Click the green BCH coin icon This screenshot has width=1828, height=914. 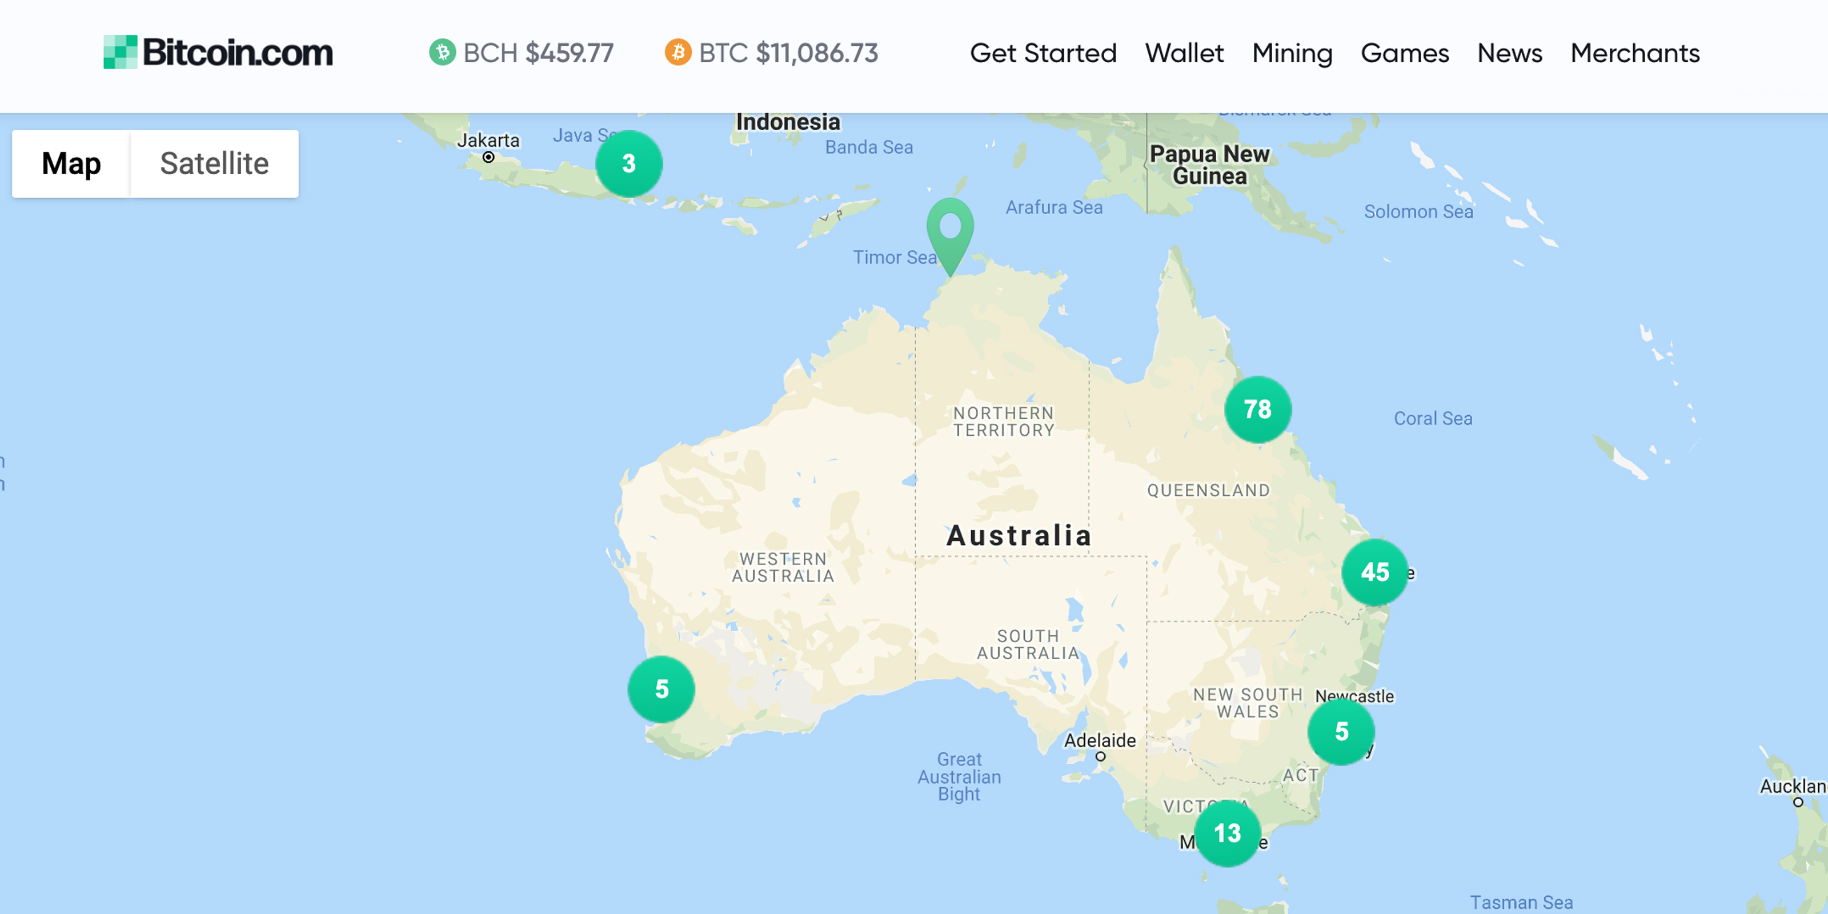tap(442, 53)
